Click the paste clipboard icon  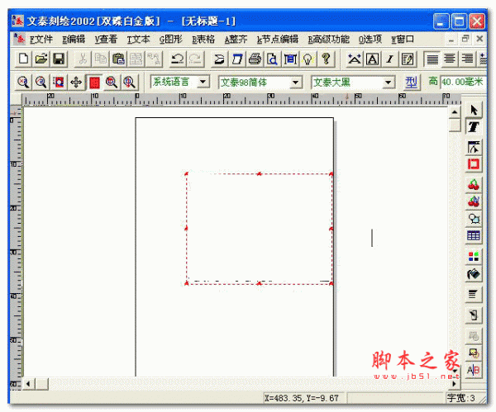118,59
